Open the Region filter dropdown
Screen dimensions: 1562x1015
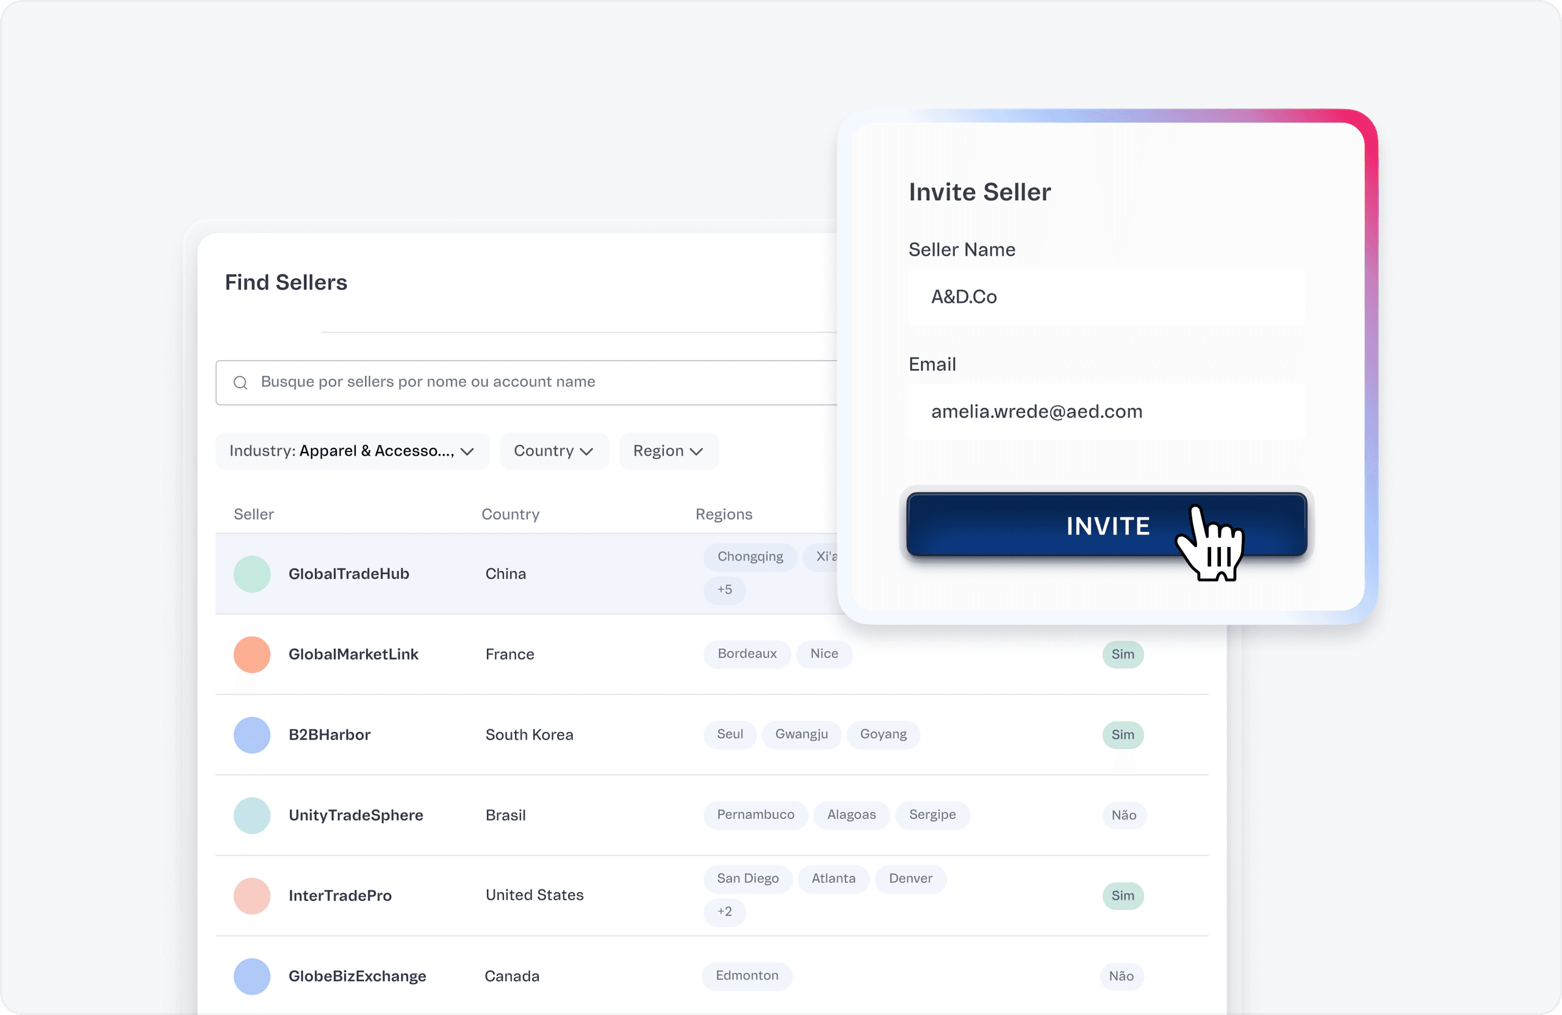(x=668, y=451)
